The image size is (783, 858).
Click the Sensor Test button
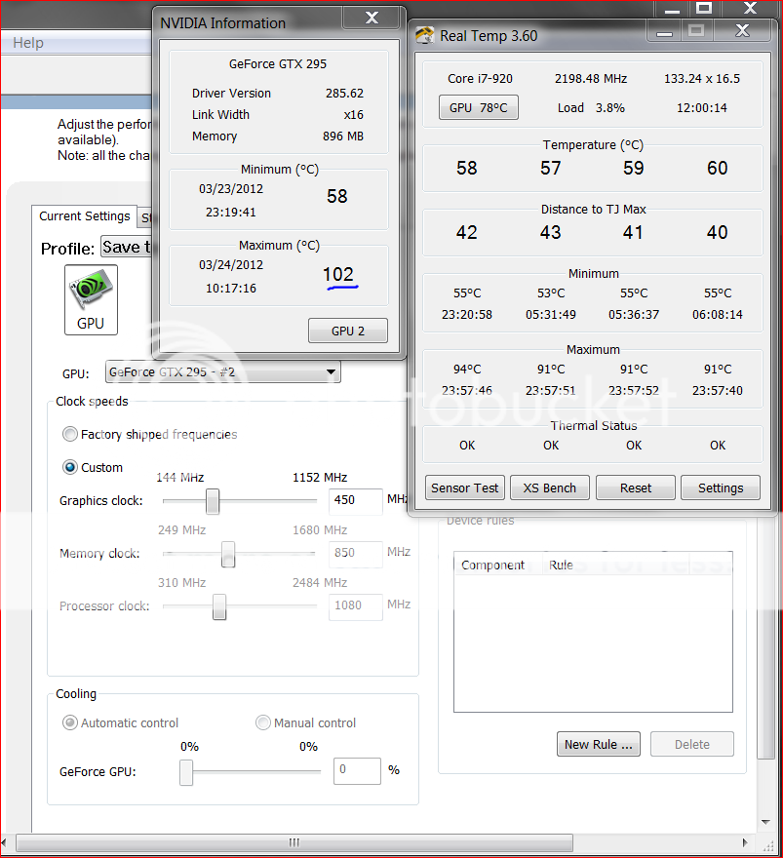(465, 488)
